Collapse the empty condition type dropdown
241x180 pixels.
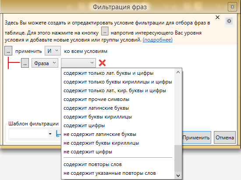[x=78, y=63]
